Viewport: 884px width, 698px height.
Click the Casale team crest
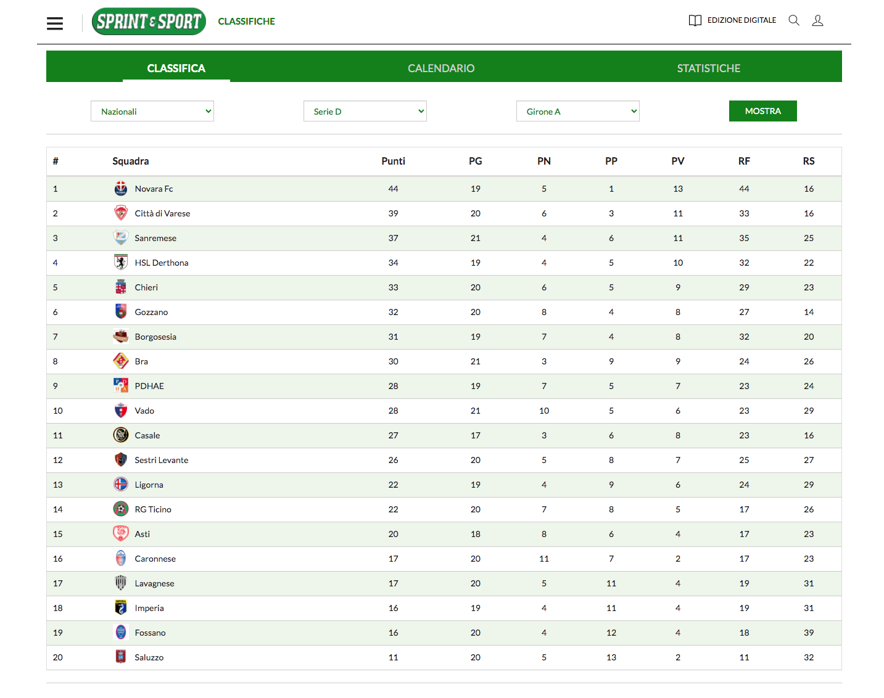pos(121,435)
